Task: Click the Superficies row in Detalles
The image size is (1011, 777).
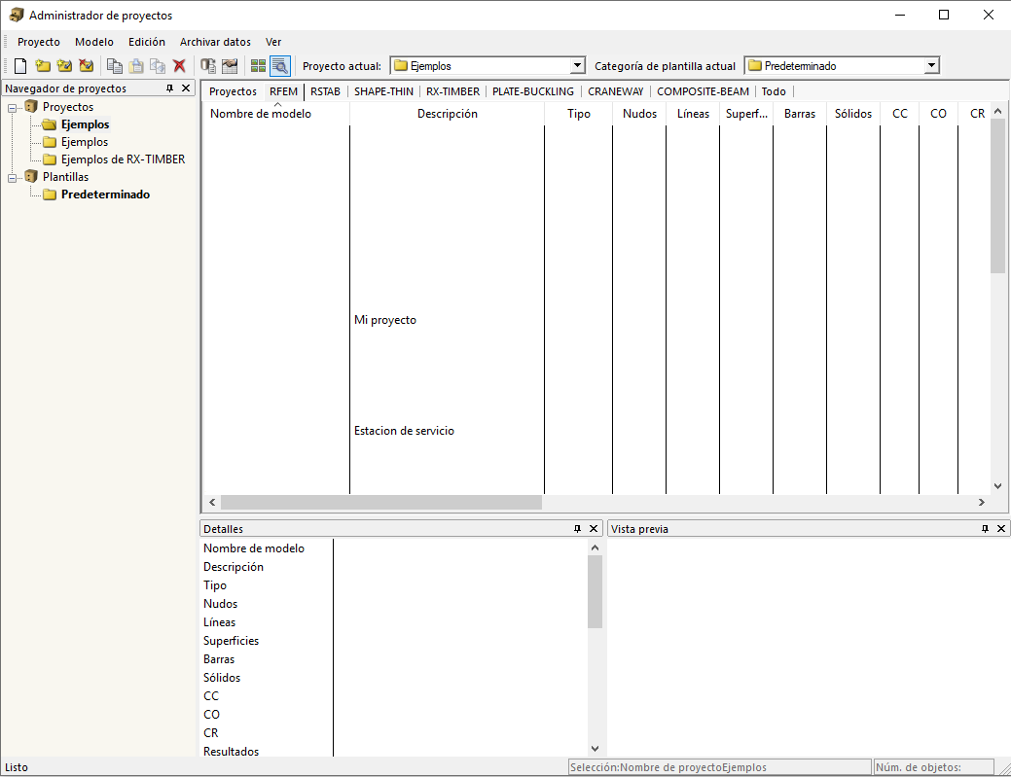Action: pos(231,641)
